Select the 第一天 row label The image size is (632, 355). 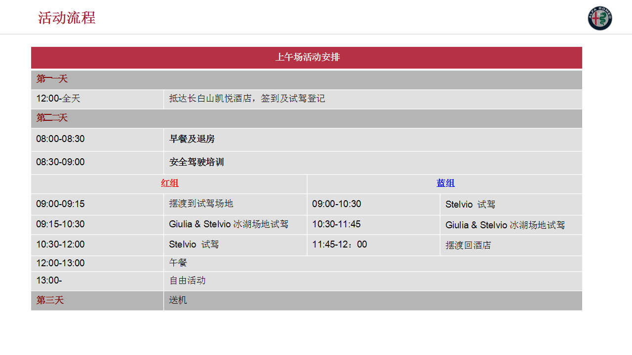point(52,79)
